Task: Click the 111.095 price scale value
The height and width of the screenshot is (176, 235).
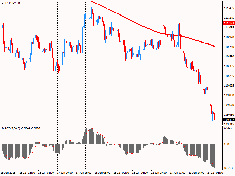Action: 229,27
